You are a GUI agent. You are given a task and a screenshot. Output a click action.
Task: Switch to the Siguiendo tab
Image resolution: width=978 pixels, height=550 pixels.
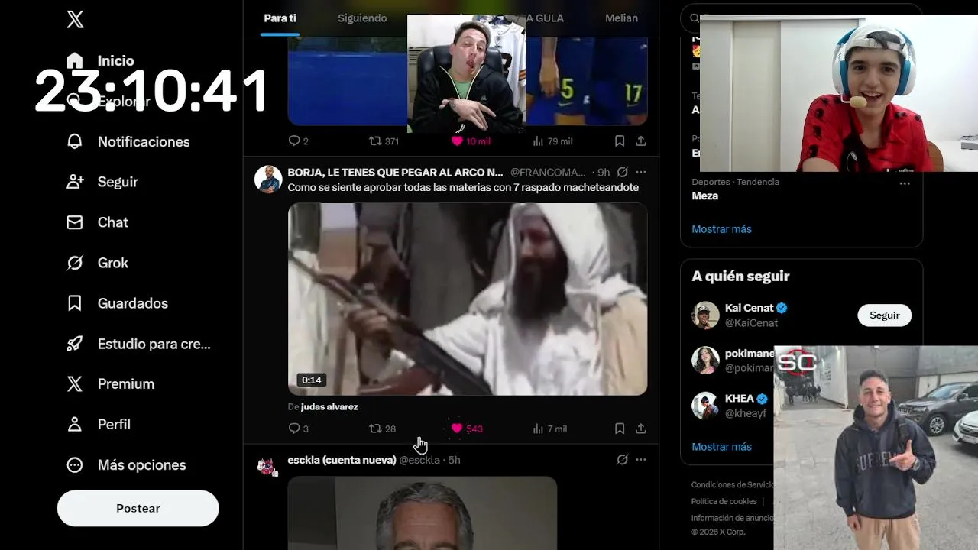pos(362,18)
